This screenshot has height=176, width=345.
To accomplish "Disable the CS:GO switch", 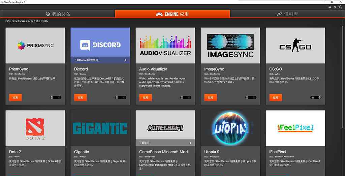I will 316,97.
